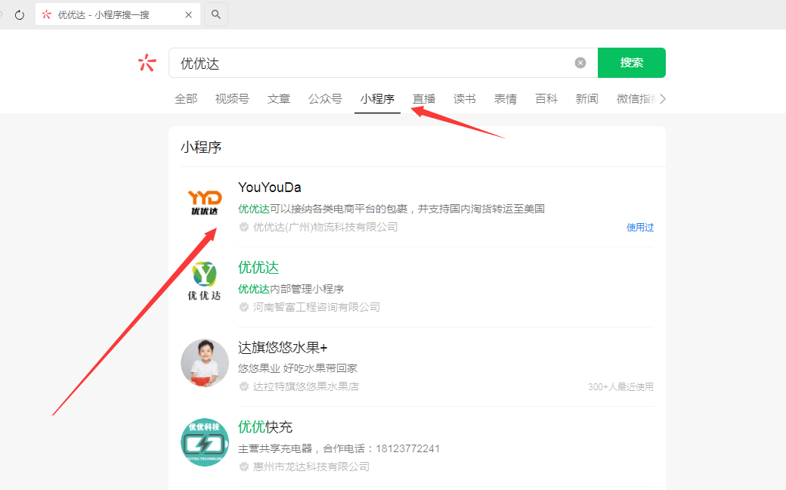Open the 表情 tab

(x=506, y=99)
